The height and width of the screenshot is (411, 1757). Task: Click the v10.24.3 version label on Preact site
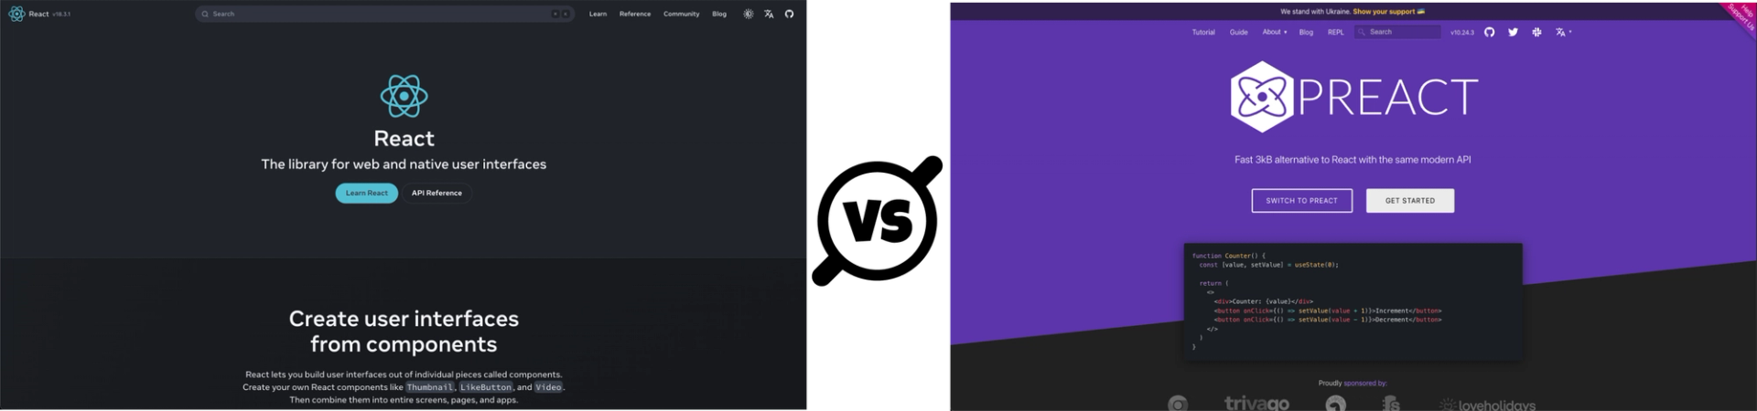(x=1462, y=32)
